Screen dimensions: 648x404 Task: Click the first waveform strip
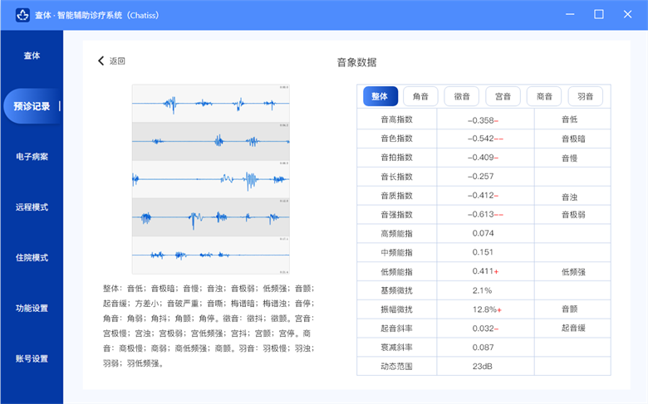click(211, 103)
